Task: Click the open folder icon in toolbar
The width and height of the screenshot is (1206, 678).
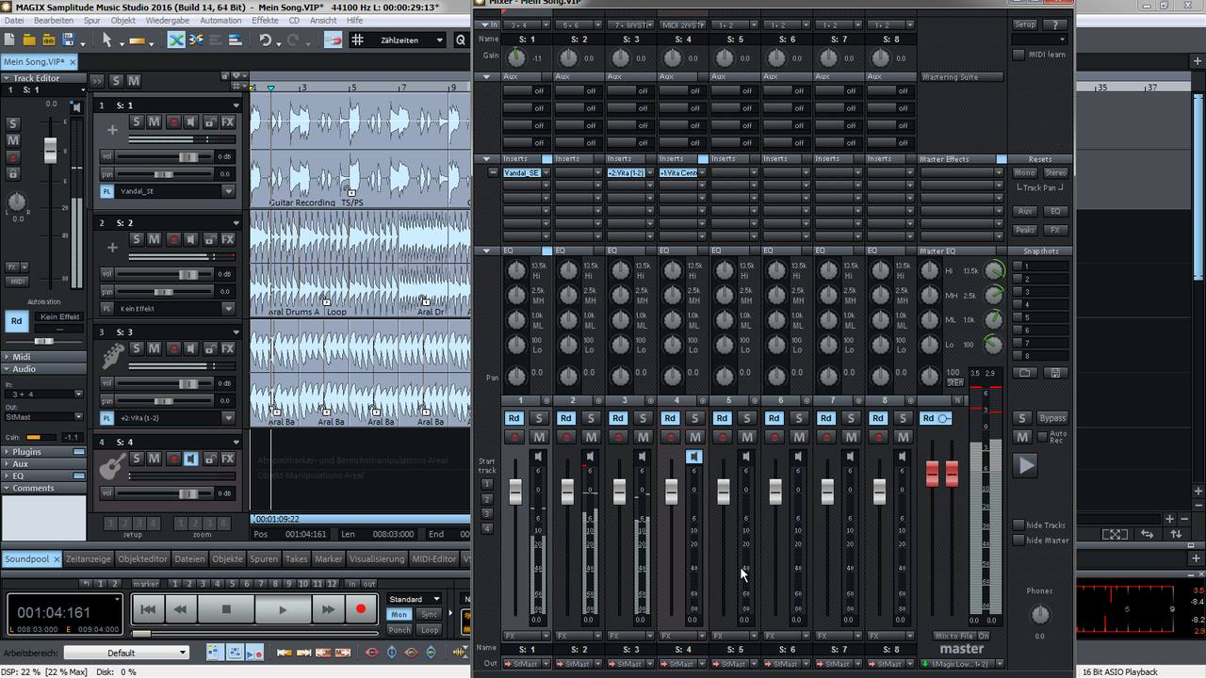Action: [x=29, y=40]
